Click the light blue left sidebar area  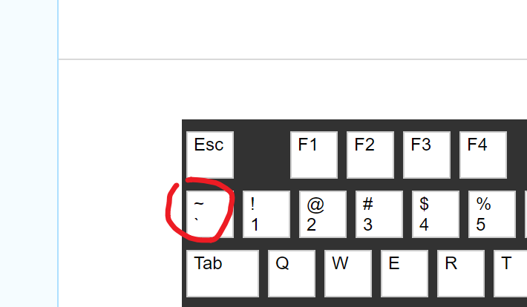tap(28, 153)
